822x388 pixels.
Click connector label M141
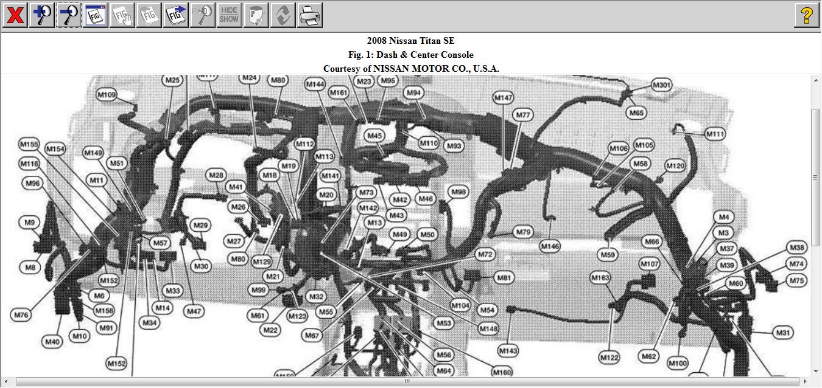coord(330,176)
